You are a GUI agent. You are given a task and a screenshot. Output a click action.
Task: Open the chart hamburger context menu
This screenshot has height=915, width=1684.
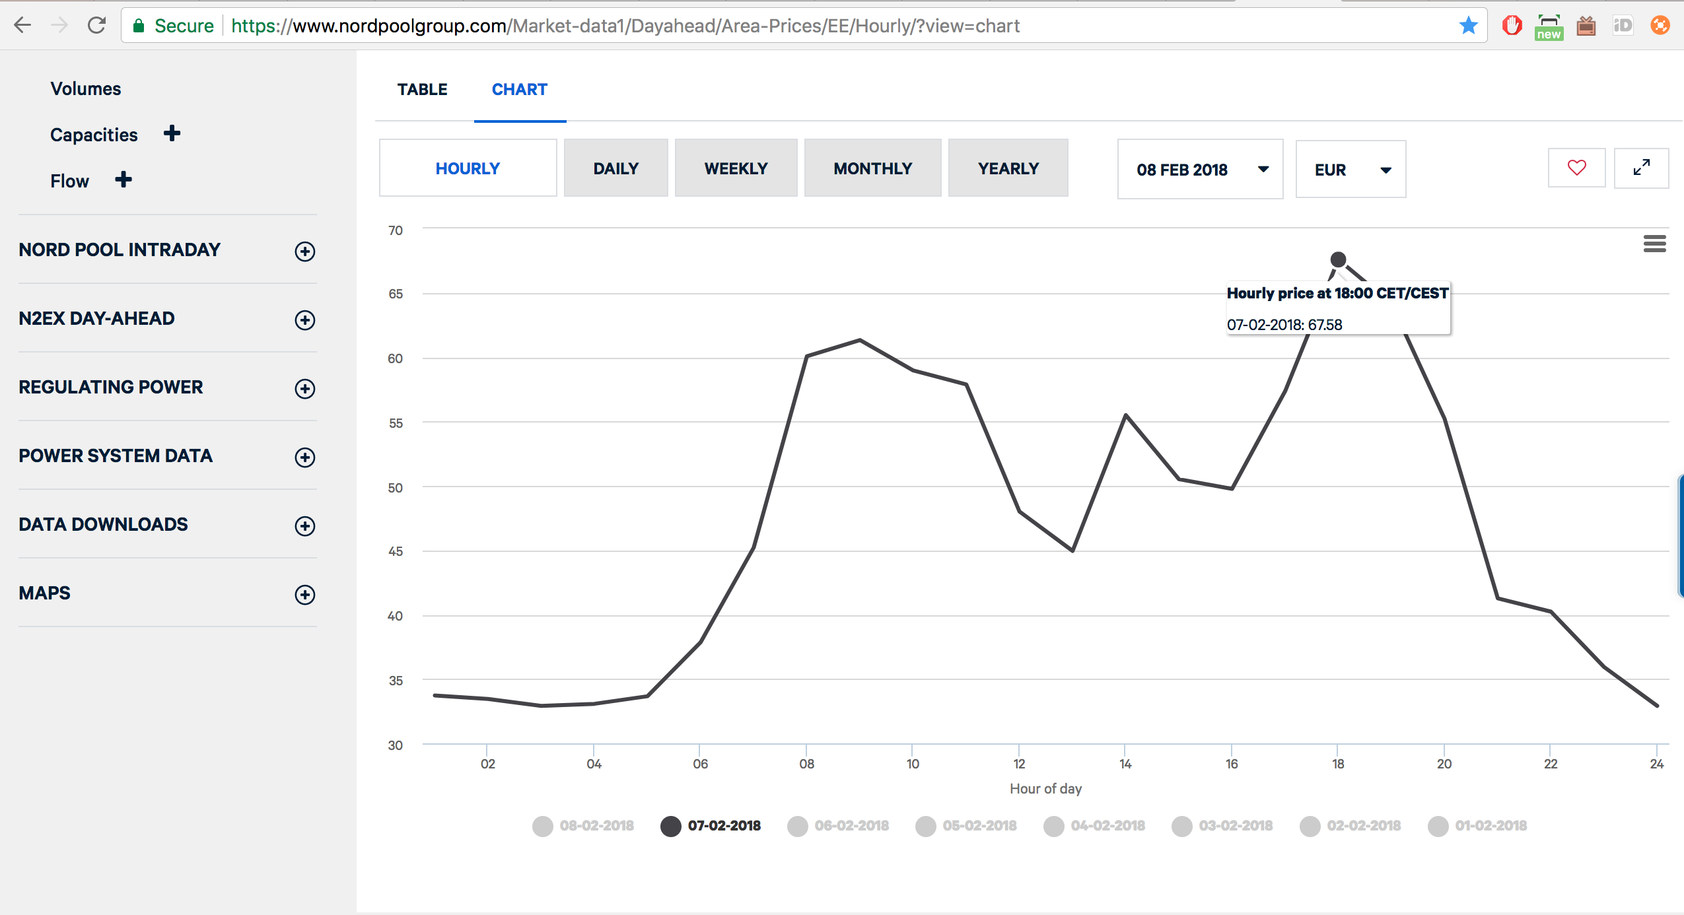click(x=1654, y=244)
